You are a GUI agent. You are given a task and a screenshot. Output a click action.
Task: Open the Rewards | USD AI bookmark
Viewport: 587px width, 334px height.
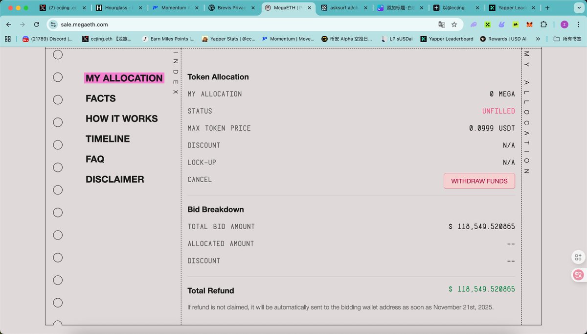point(503,39)
